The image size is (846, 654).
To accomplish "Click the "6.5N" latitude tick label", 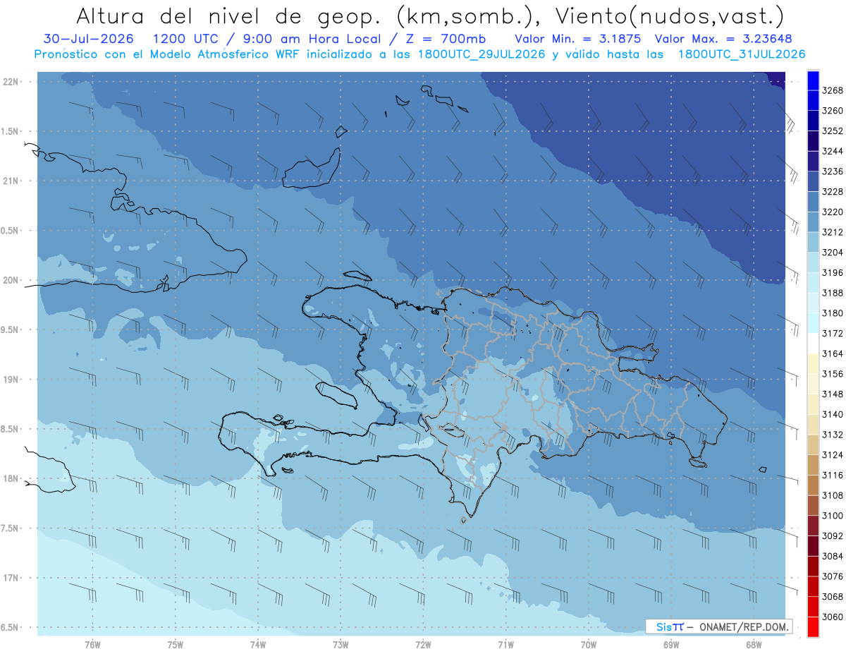I will click(x=9, y=627).
